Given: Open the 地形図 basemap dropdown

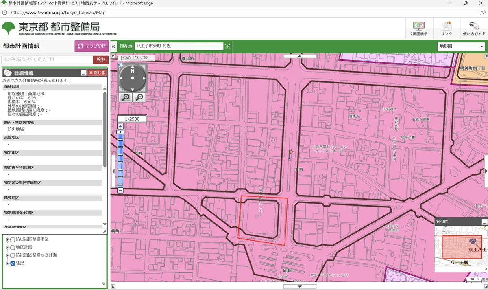Looking at the screenshot, I should point(461,46).
